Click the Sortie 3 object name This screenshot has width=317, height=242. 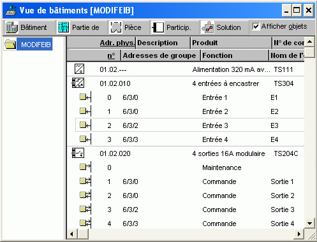click(x=283, y=210)
